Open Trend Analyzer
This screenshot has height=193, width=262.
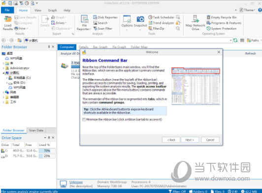pyautogui.click(x=162, y=23)
